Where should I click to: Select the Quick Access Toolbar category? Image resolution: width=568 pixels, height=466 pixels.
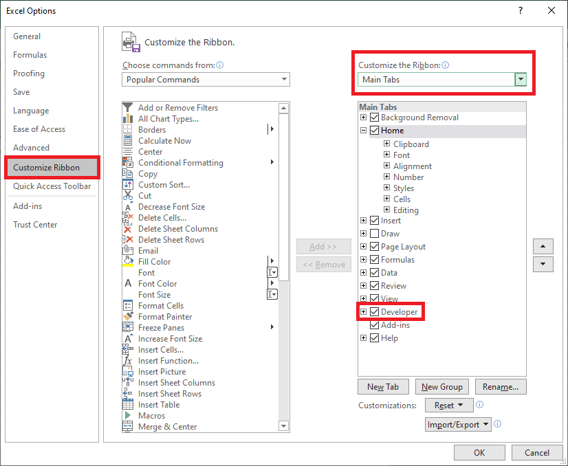(52, 186)
